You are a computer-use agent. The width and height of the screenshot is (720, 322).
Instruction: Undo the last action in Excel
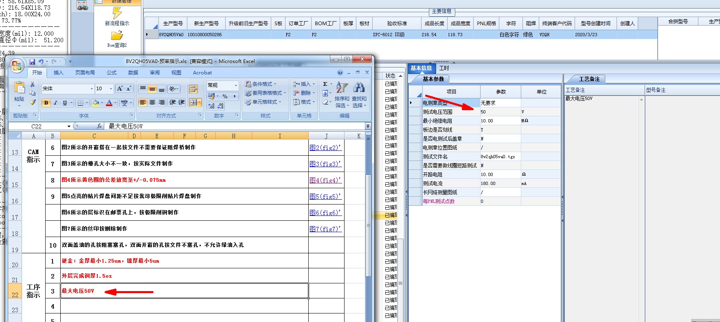tap(41, 62)
